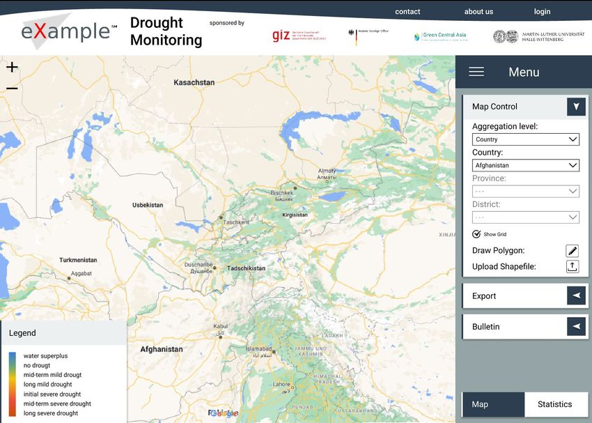Click the Lahore city label
This screenshot has height=423, width=592.
click(x=281, y=387)
